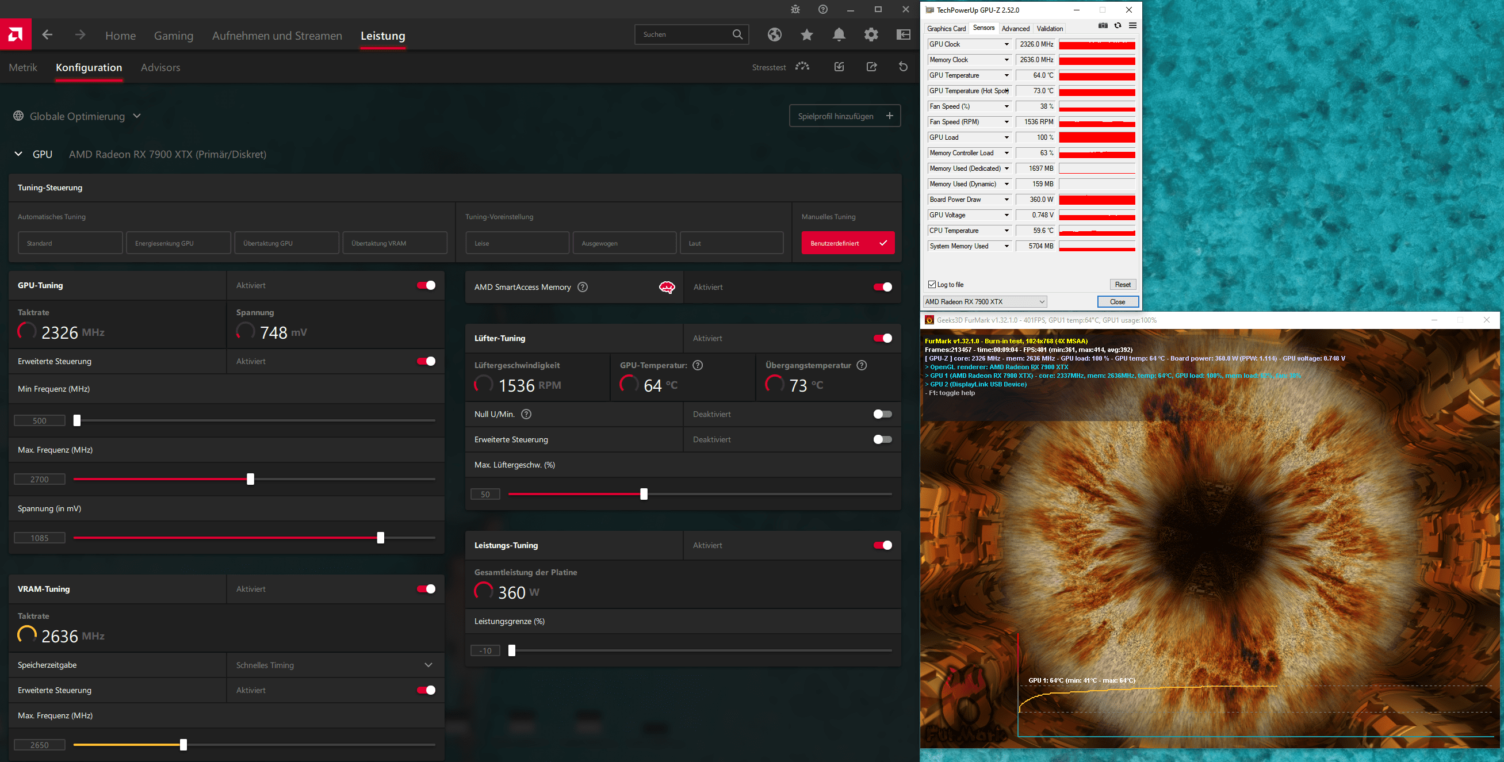Open the notifications bell icon

[x=839, y=35]
